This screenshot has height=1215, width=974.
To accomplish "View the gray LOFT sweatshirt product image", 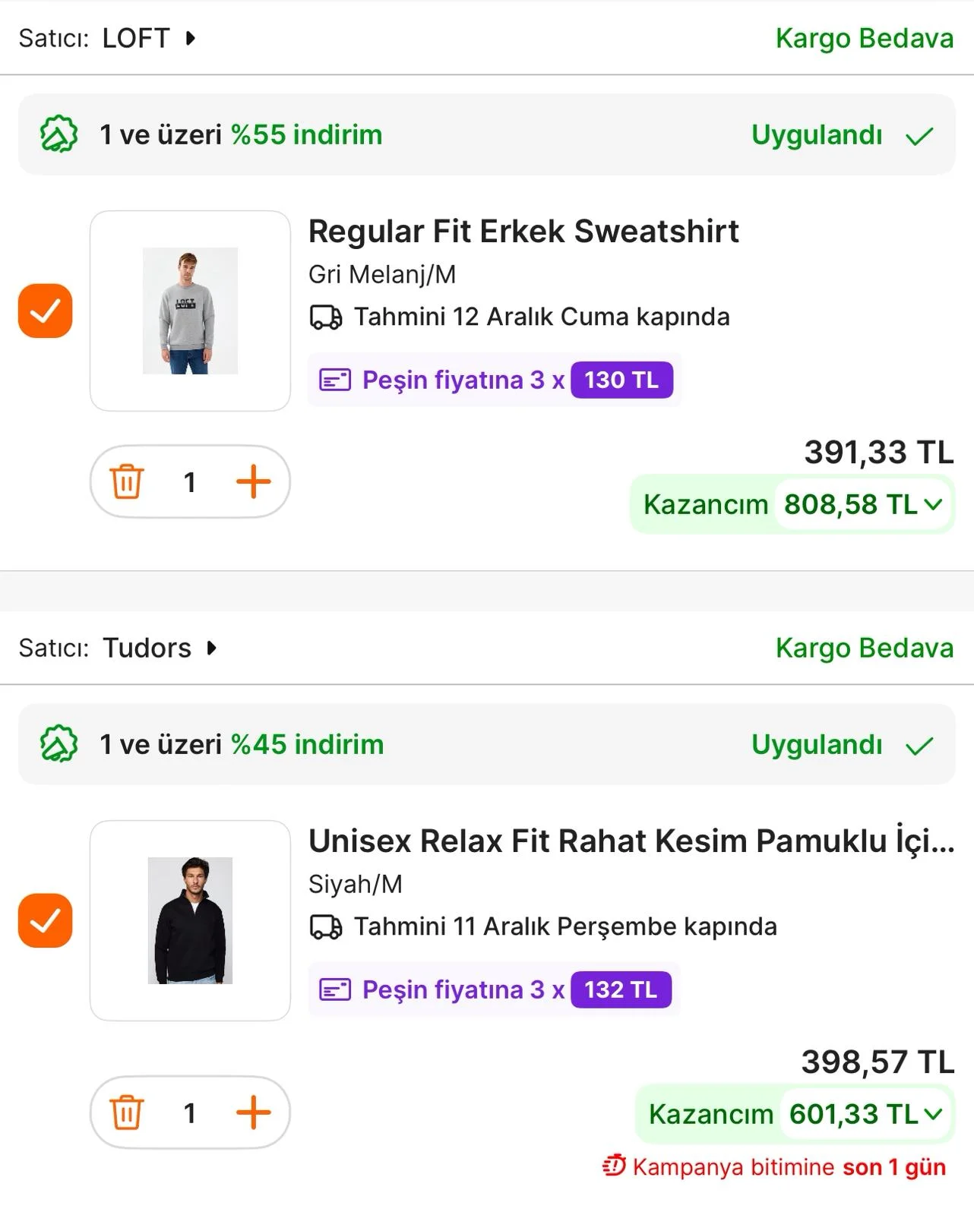I will click(190, 311).
